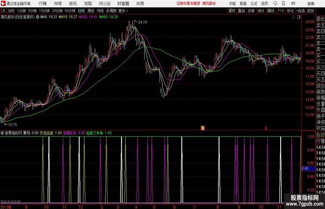Expand the 更多 periods chevron
Viewport: 325px width, 209px height.
123,11
